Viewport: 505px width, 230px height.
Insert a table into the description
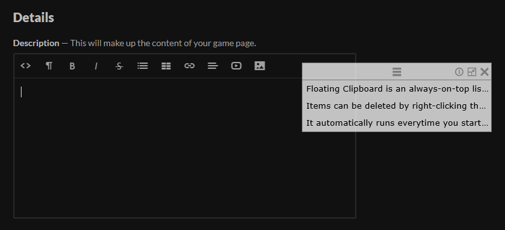[166, 66]
